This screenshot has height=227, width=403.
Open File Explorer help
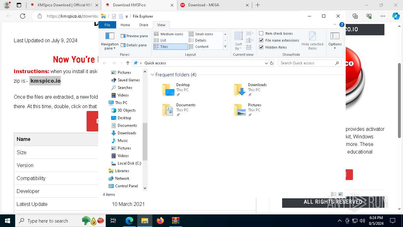tap(342, 25)
